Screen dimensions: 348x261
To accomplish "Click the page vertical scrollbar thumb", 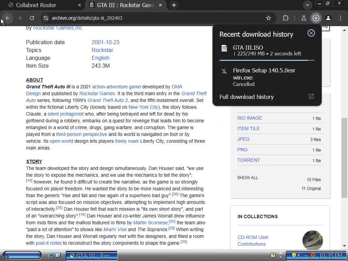I will (344, 158).
